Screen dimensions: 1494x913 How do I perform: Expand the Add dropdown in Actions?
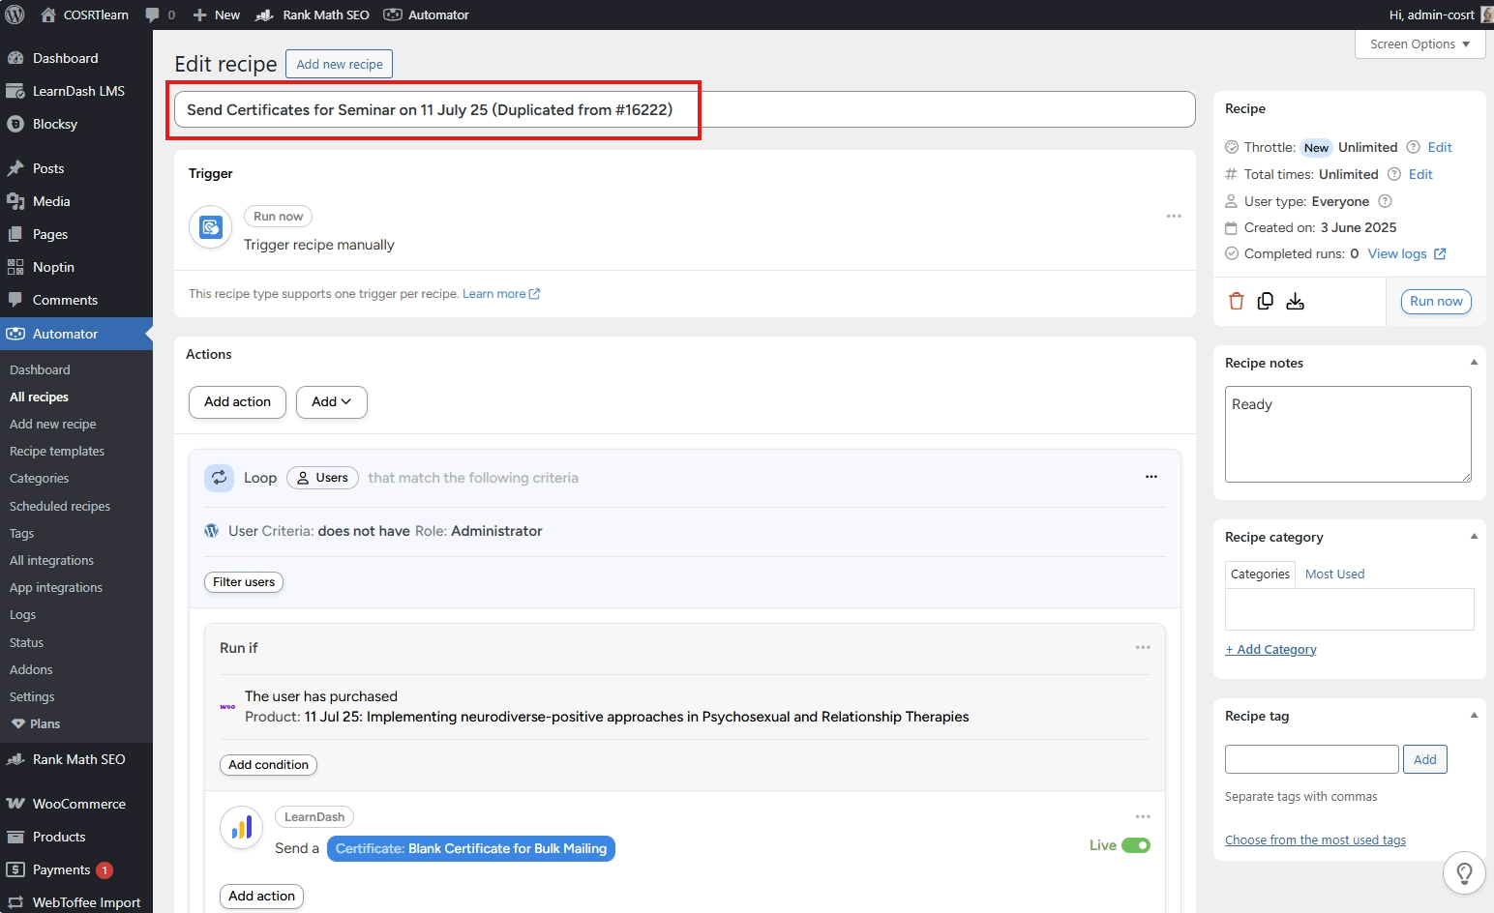331,402
